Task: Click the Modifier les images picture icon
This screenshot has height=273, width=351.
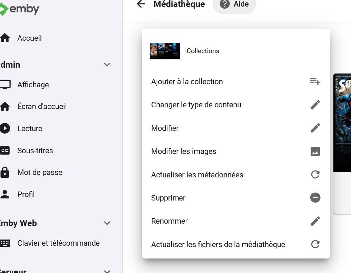Action: tap(315, 151)
